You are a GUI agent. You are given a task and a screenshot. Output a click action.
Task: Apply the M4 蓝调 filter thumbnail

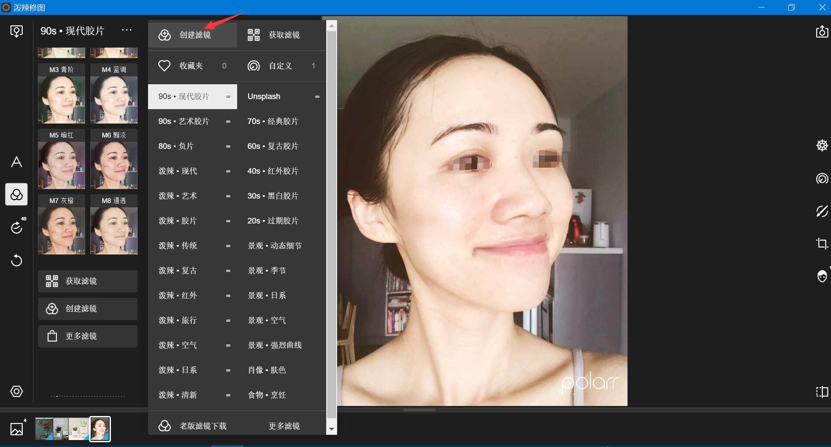[x=114, y=94]
